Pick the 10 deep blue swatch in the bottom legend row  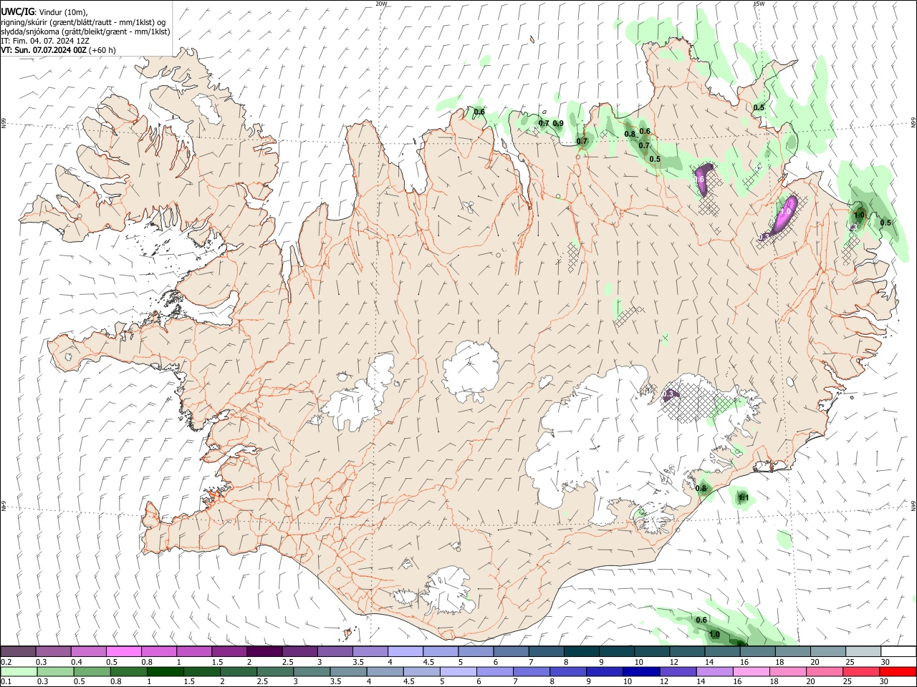coord(642,671)
